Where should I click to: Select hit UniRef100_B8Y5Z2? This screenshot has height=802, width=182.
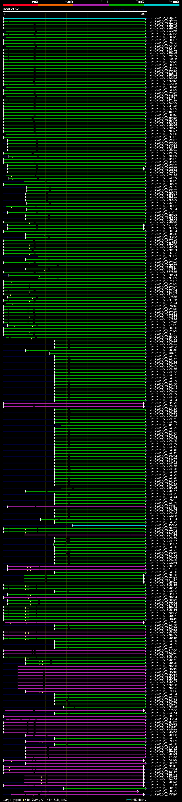pyautogui.click(x=163, y=93)
